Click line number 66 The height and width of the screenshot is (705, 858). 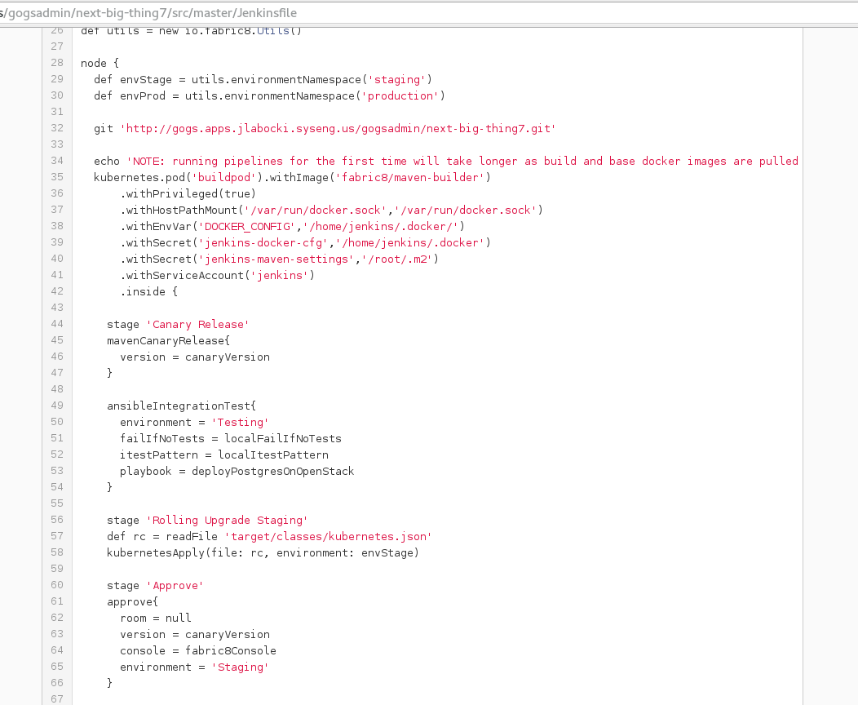pyautogui.click(x=57, y=683)
